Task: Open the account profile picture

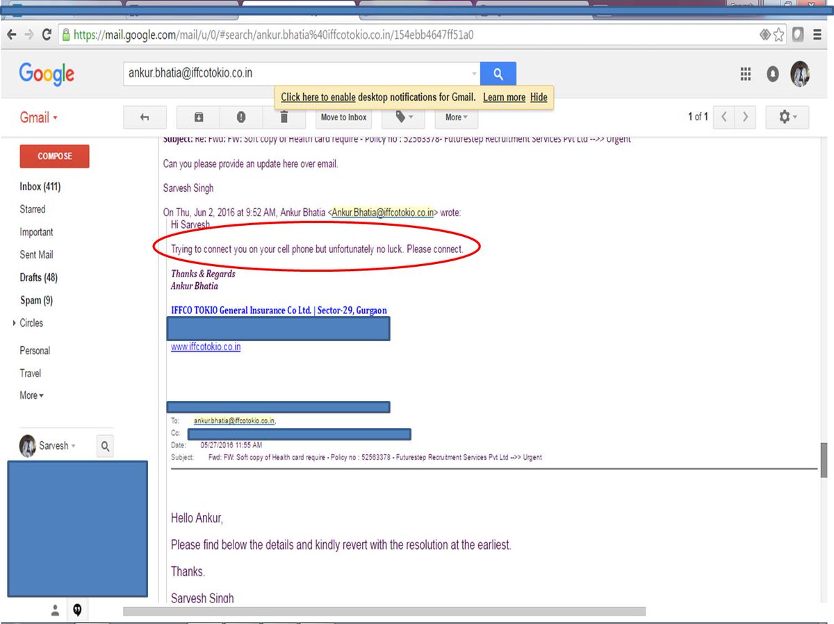Action: coord(801,74)
